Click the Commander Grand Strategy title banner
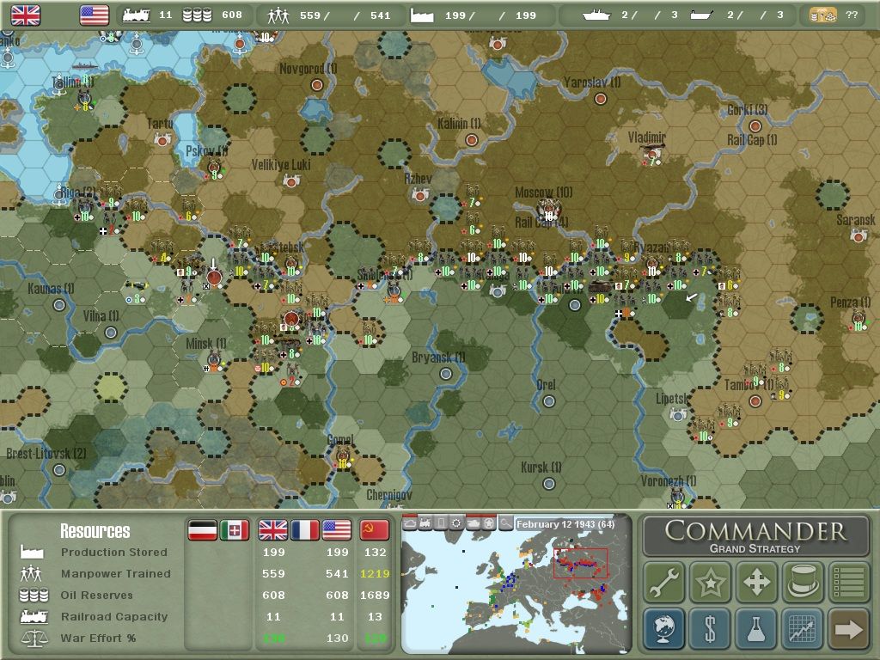Viewport: 880px width, 660px height. click(756, 536)
